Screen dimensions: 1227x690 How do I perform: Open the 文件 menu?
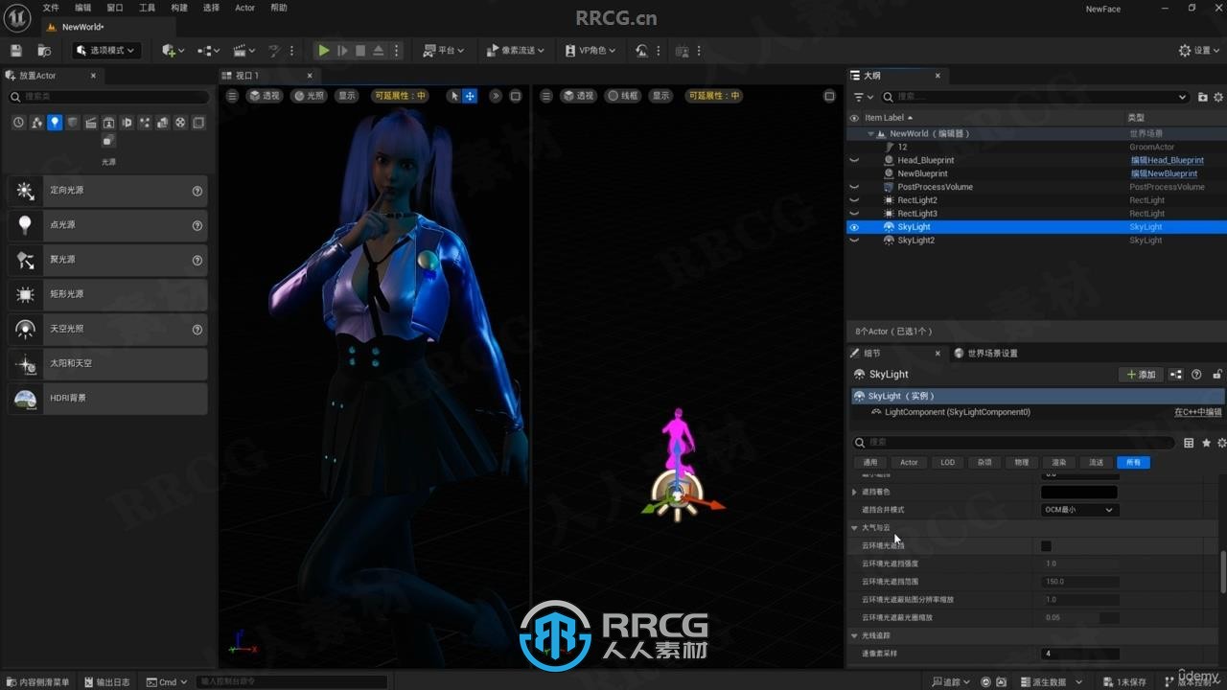51,8
